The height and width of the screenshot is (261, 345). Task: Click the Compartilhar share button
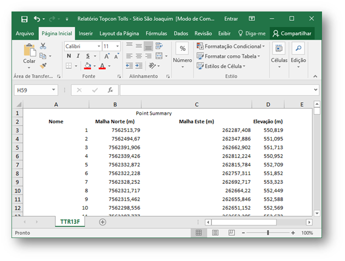click(292, 33)
